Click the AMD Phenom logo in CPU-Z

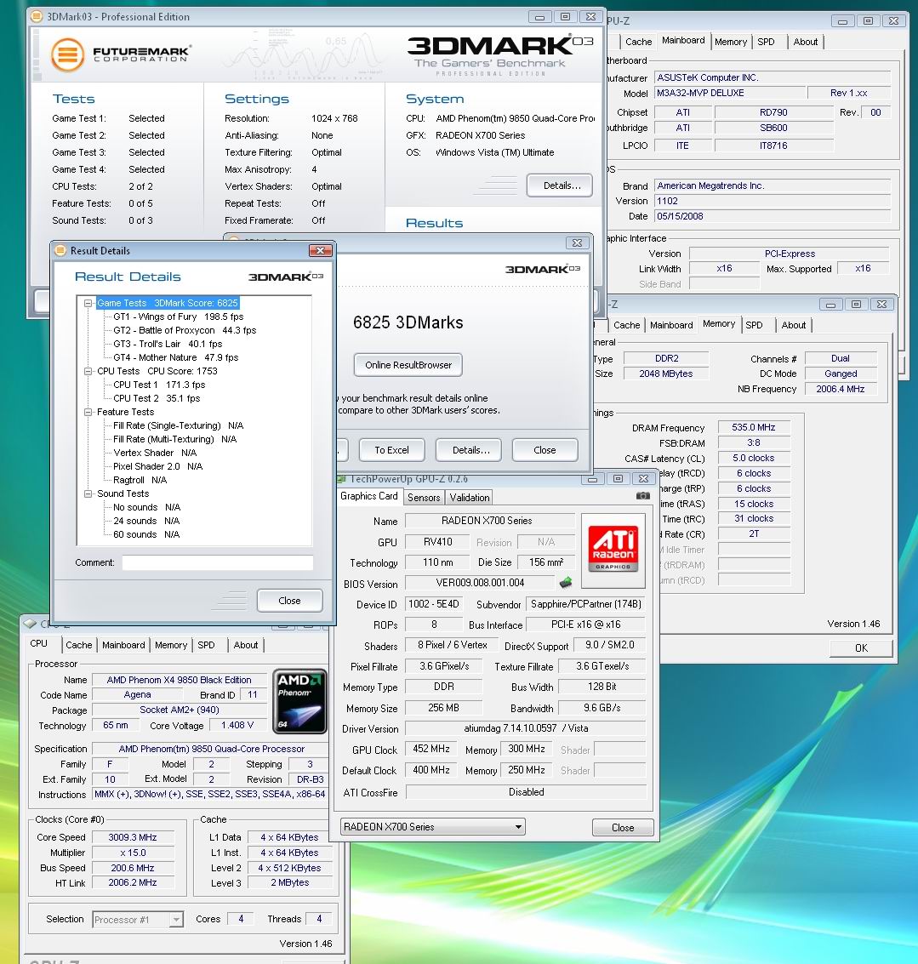(299, 701)
